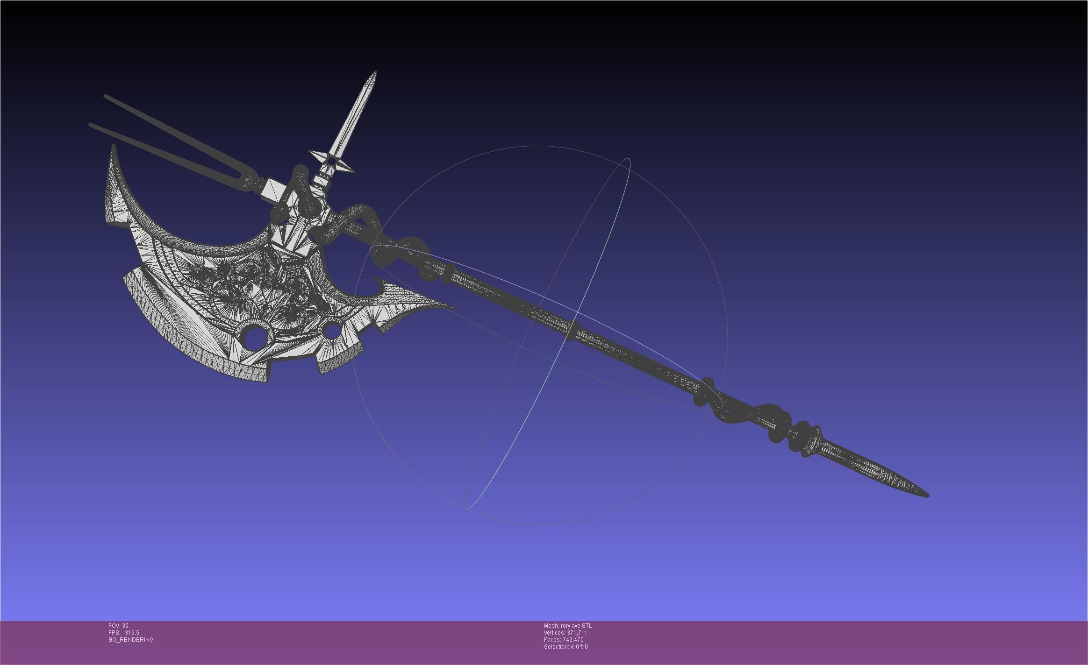The height and width of the screenshot is (665, 1088).
Task: Click the smaller round hole in axe blade
Action: 331,331
